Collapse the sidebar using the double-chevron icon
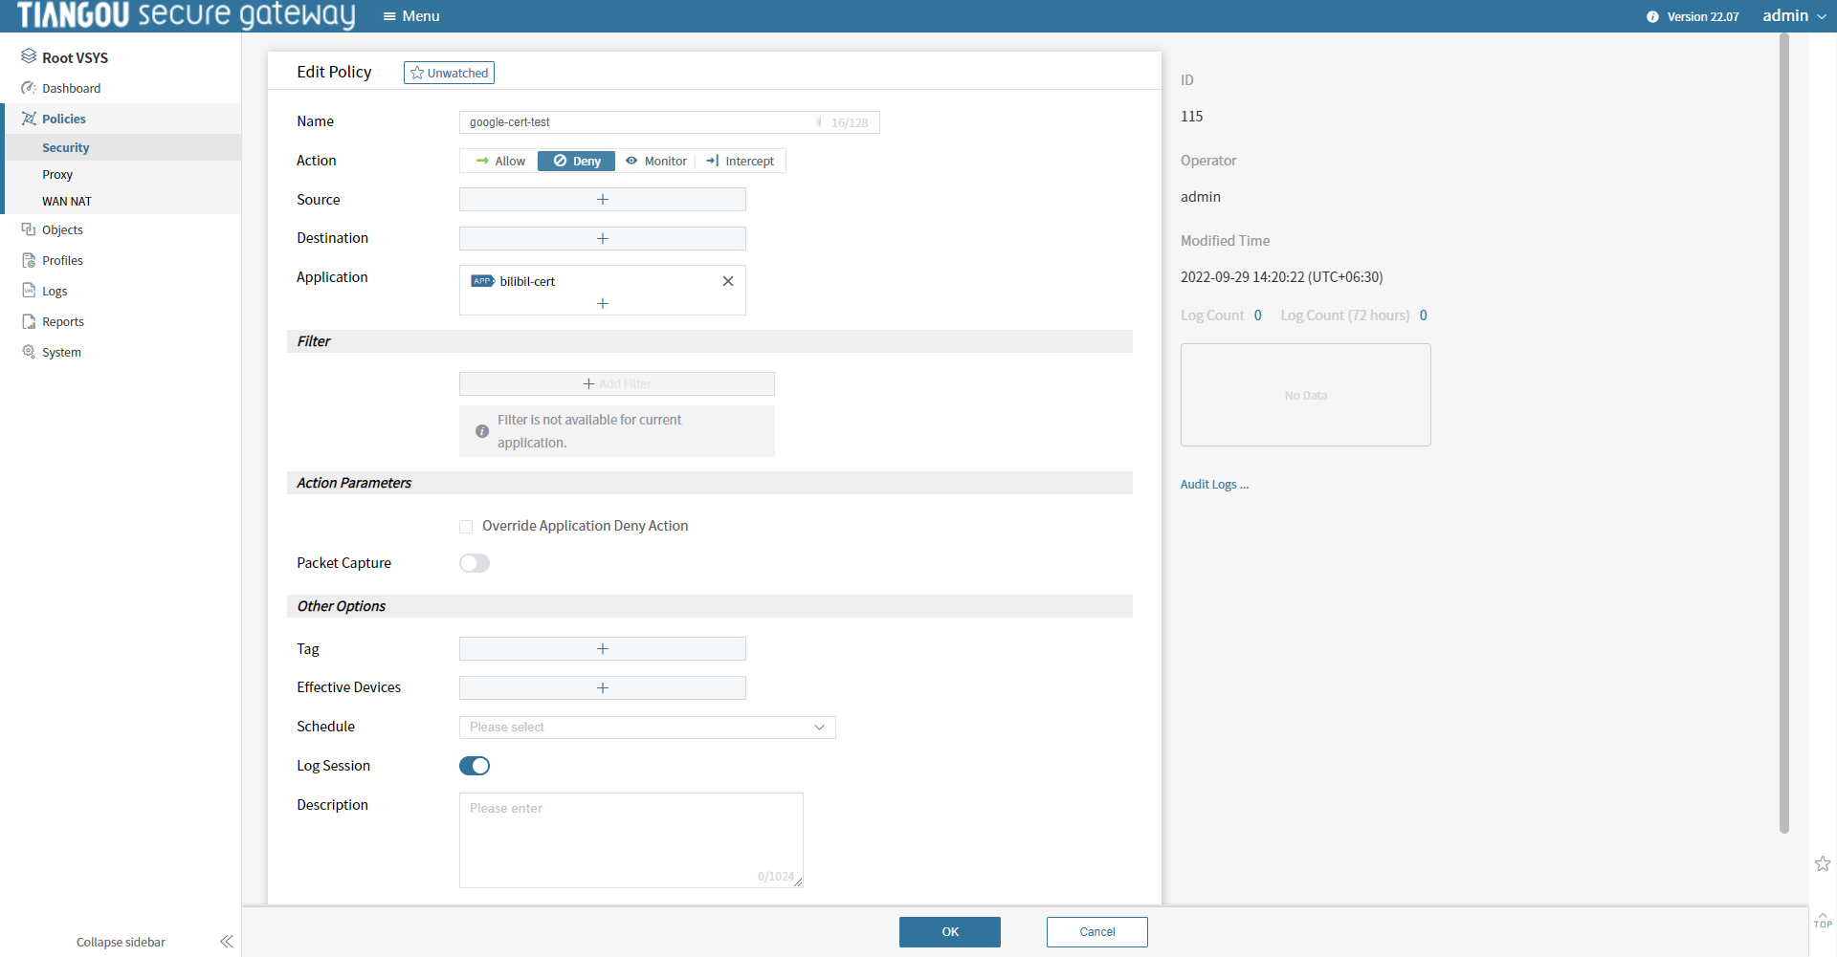1837x957 pixels. [227, 942]
